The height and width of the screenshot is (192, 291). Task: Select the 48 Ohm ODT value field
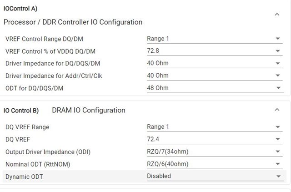[215, 88]
